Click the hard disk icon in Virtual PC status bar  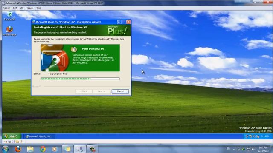[6, 142]
